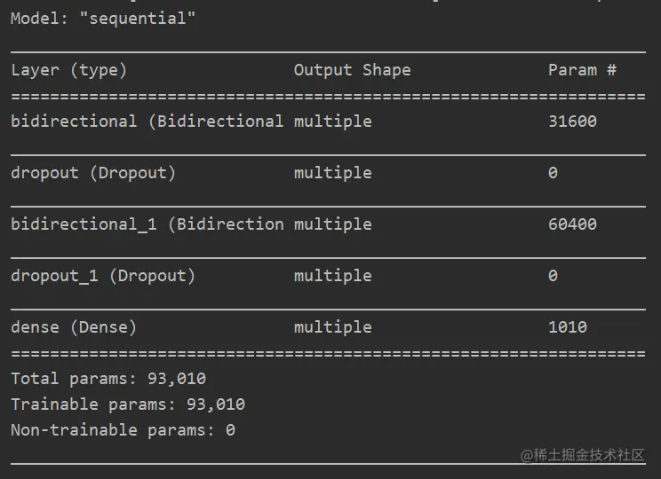Click the multiple output shape for dropout

(x=333, y=173)
